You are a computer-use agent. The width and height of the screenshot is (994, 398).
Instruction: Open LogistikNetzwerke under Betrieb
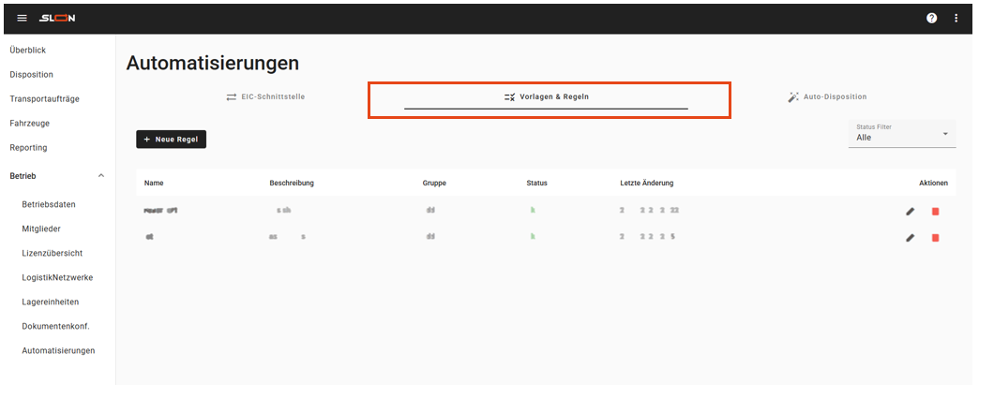click(57, 277)
